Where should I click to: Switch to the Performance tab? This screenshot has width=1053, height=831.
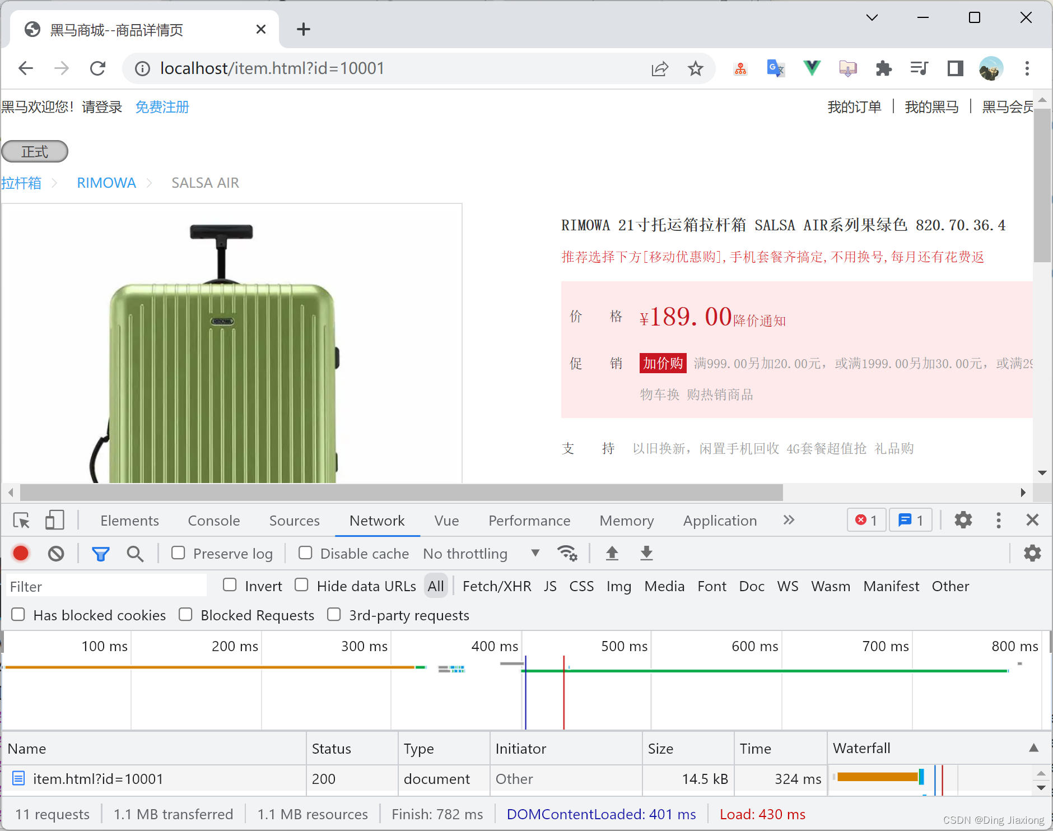coord(529,521)
